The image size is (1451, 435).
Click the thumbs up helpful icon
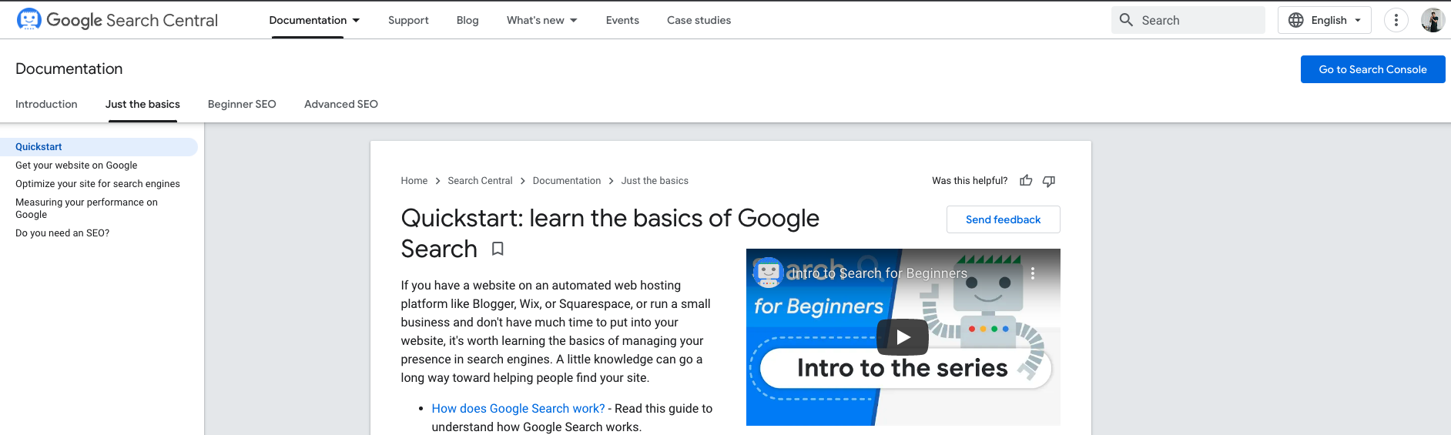coord(1026,181)
